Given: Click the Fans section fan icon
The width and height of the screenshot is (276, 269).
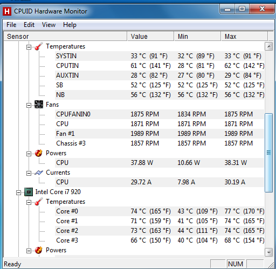Looking at the screenshot, I should (39, 105).
